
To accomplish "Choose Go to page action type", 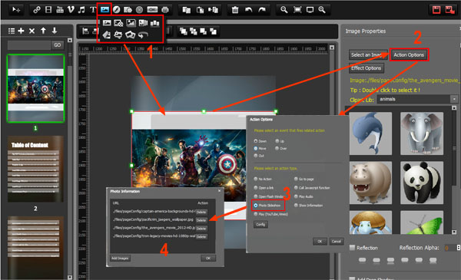I will (x=296, y=179).
